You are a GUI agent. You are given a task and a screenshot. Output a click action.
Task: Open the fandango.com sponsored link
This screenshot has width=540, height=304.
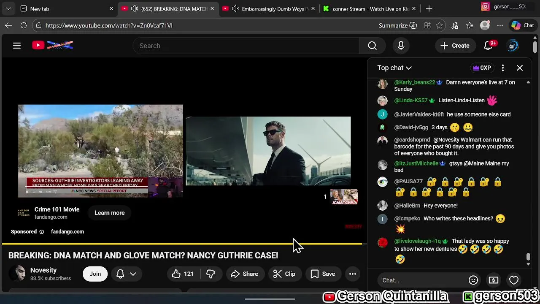pyautogui.click(x=67, y=231)
